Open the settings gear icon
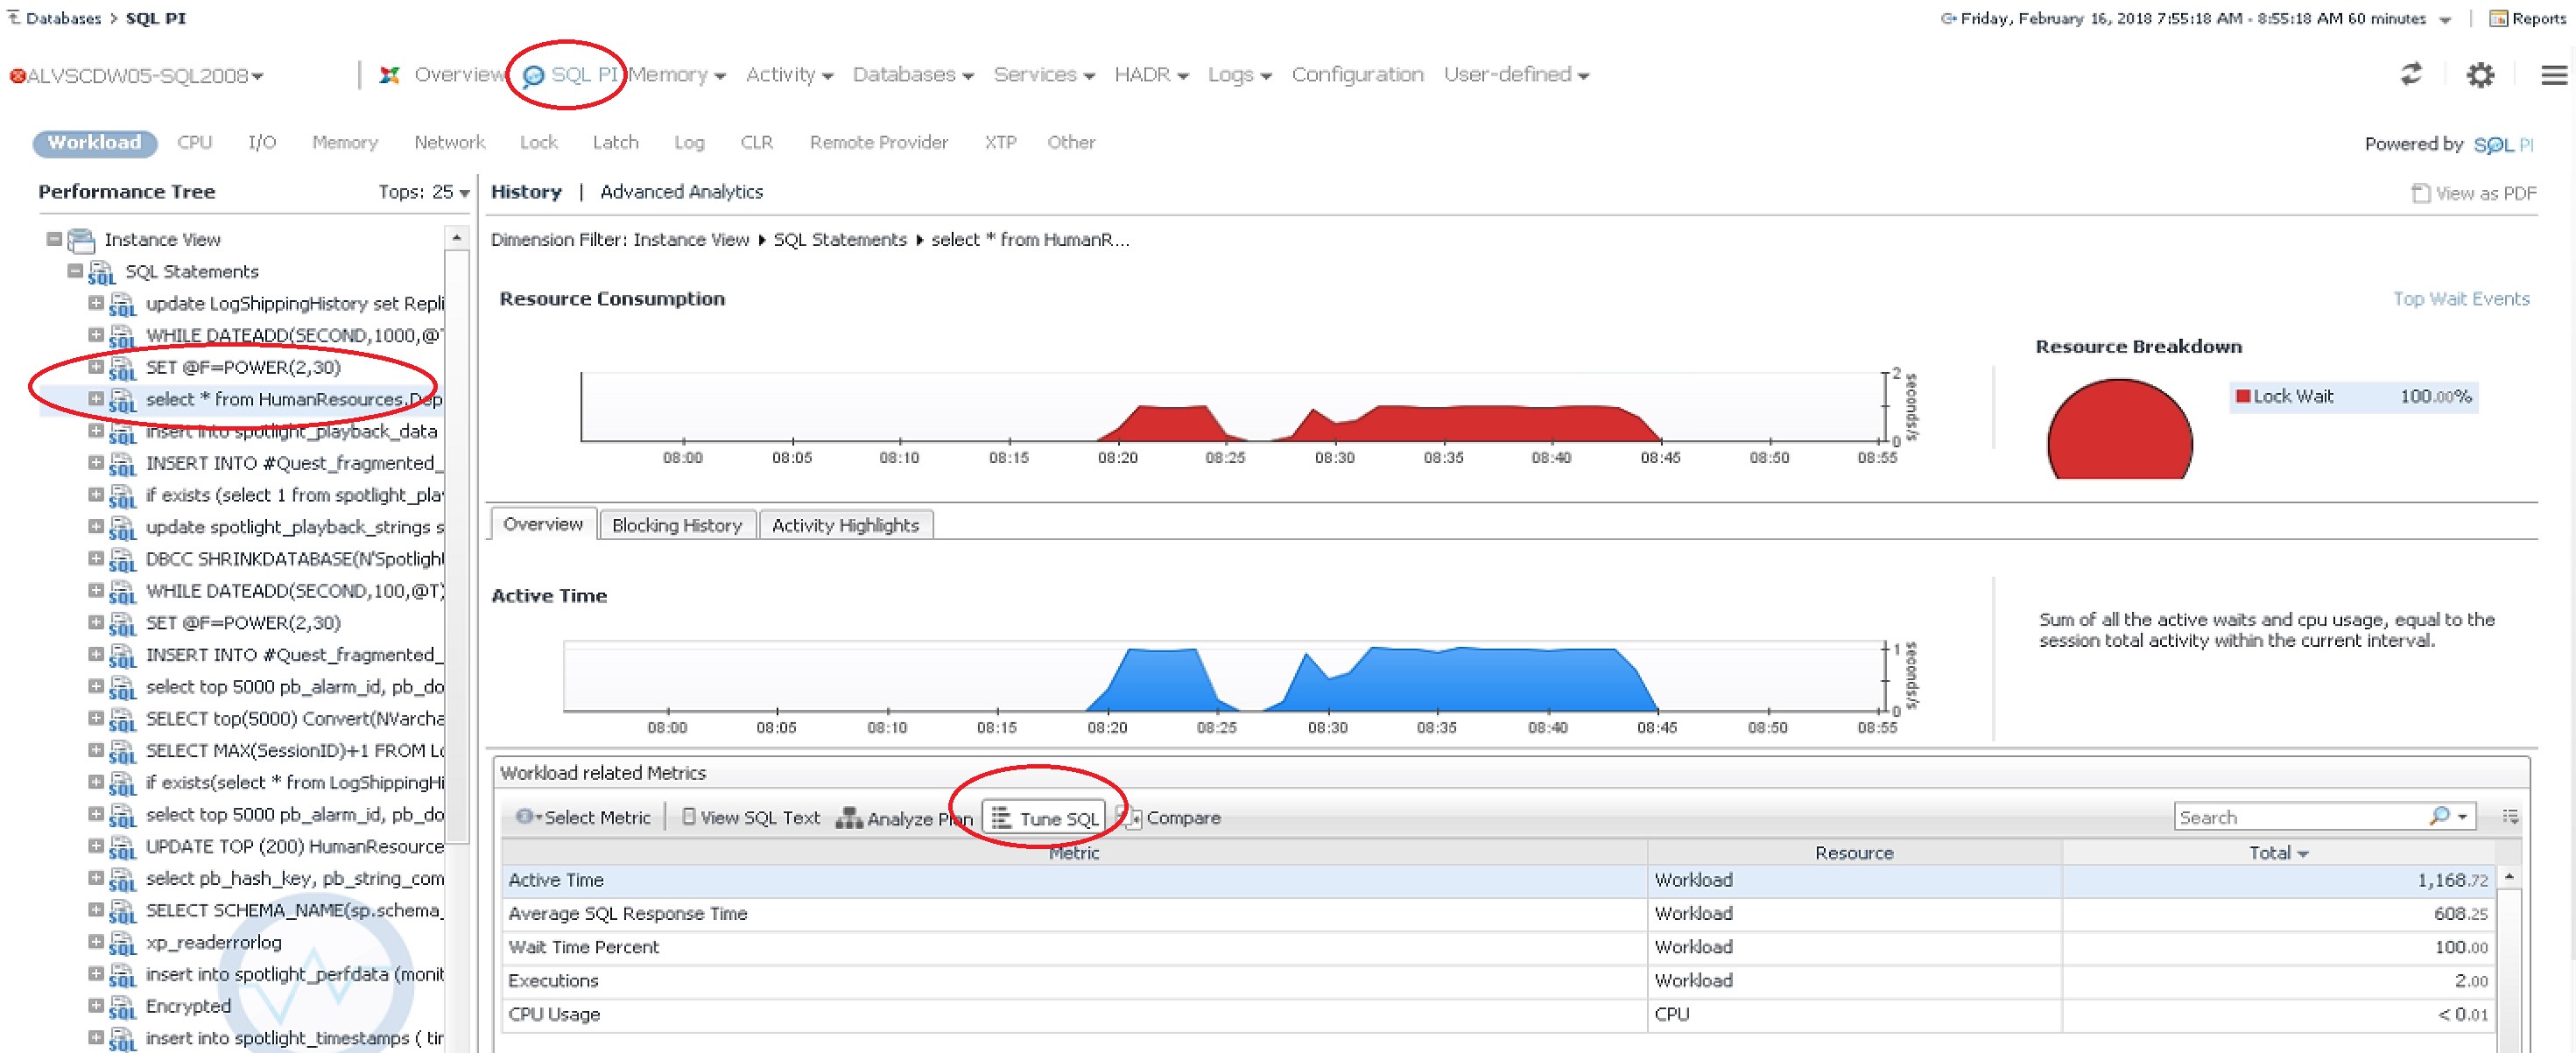The width and height of the screenshot is (2576, 1053). (2480, 75)
